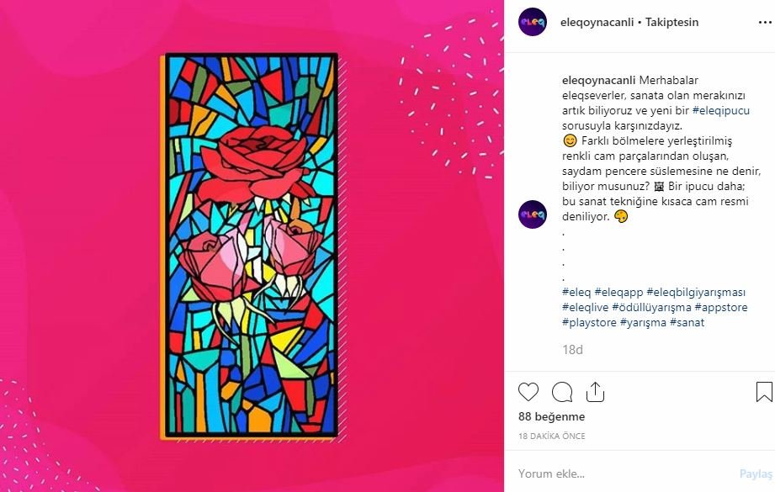The height and width of the screenshot is (492, 775).
Task: Open the #sanat hashtag
Action: pyautogui.click(x=687, y=323)
